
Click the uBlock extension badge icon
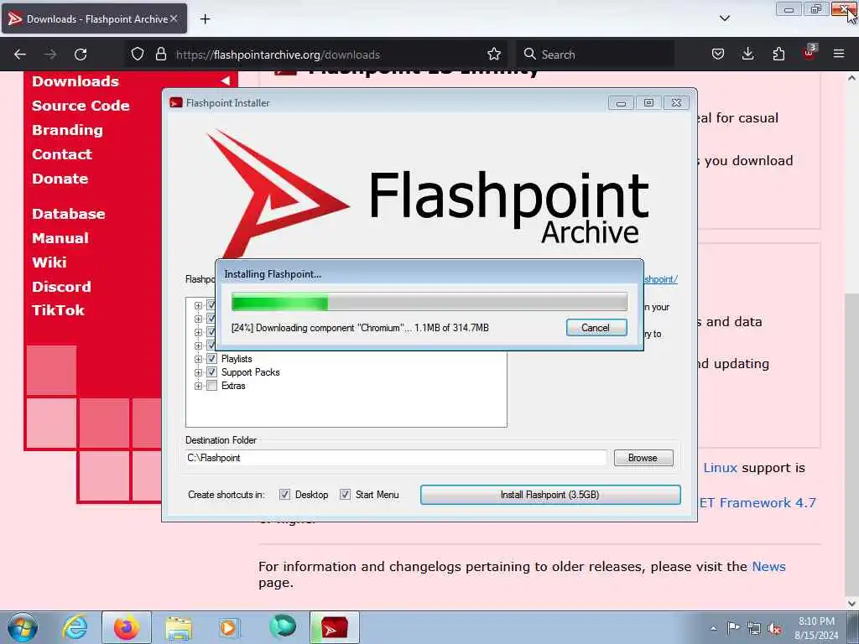pyautogui.click(x=810, y=53)
